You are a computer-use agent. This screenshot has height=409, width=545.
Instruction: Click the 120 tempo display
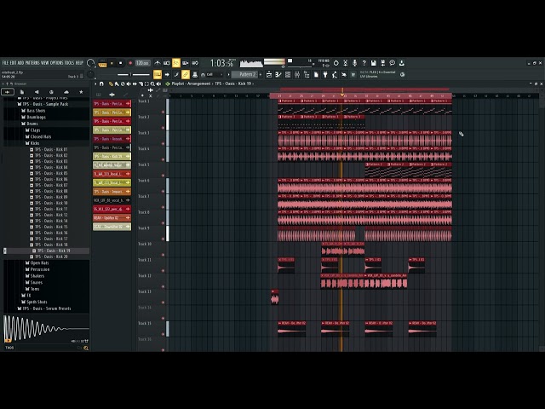[142, 63]
